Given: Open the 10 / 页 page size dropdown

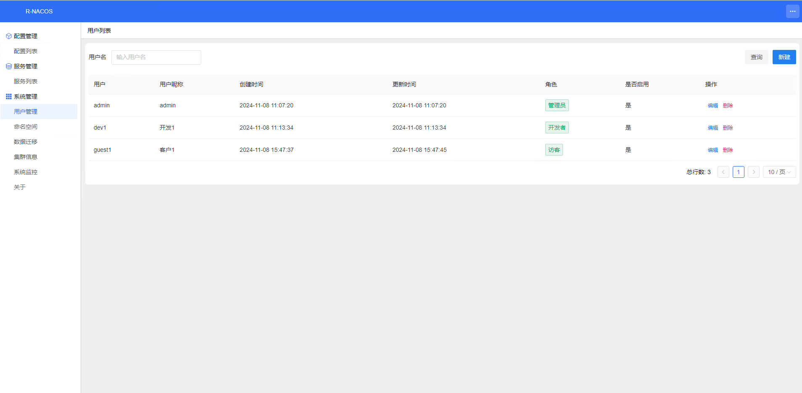Looking at the screenshot, I should (x=779, y=172).
